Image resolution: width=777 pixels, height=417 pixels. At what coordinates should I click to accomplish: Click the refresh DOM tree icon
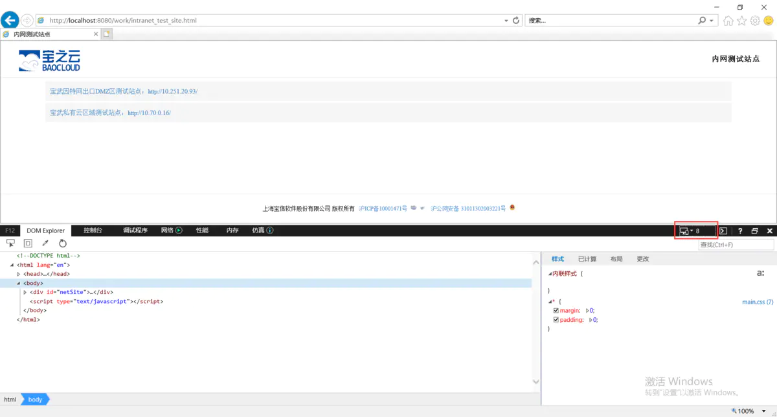click(63, 243)
